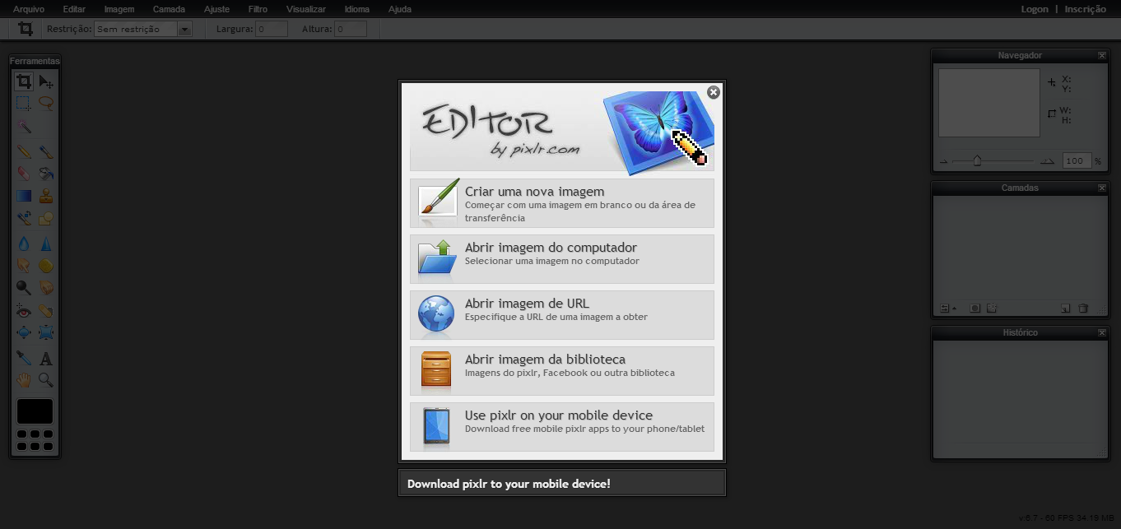Viewport: 1121px width, 529px height.
Task: Click the Navegador zoom in icon
Action: (1048, 161)
